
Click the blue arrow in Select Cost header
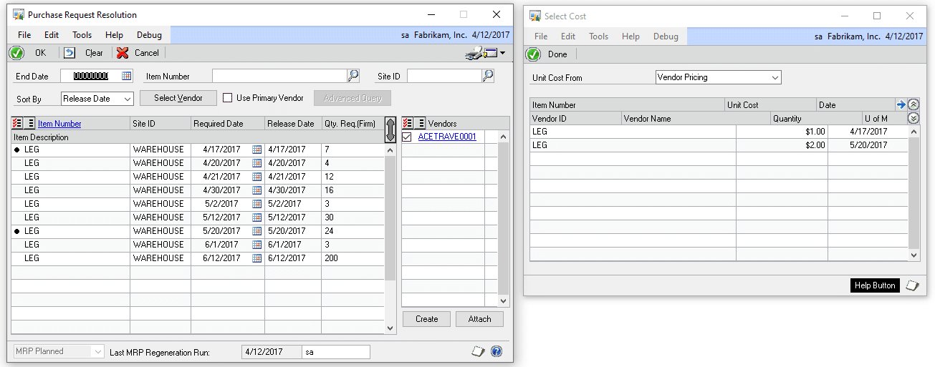[901, 104]
